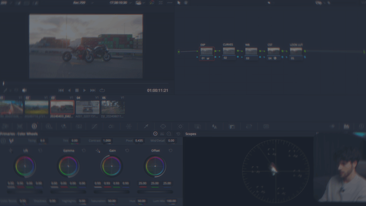The height and width of the screenshot is (206, 366).
Task: Open the Power Window palette
Action: point(163,126)
